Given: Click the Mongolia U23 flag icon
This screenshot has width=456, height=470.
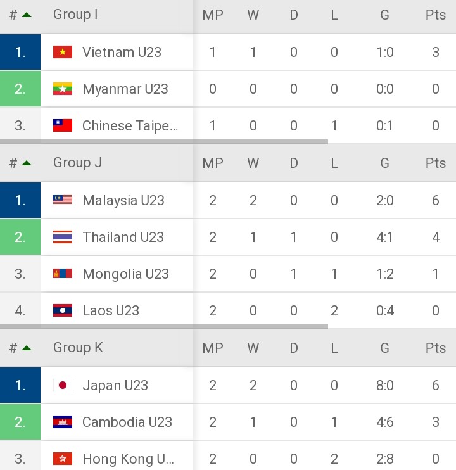Looking at the screenshot, I should pyautogui.click(x=63, y=274).
